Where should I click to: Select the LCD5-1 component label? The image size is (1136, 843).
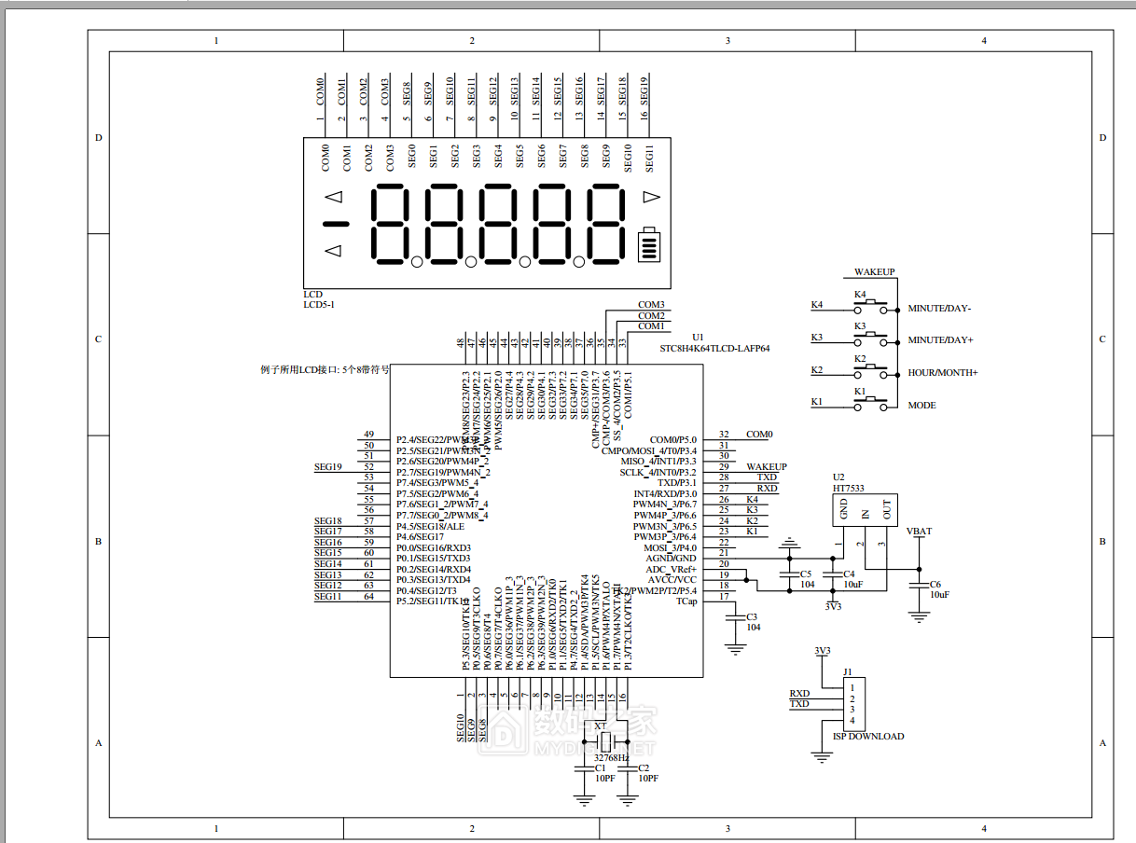click(318, 304)
